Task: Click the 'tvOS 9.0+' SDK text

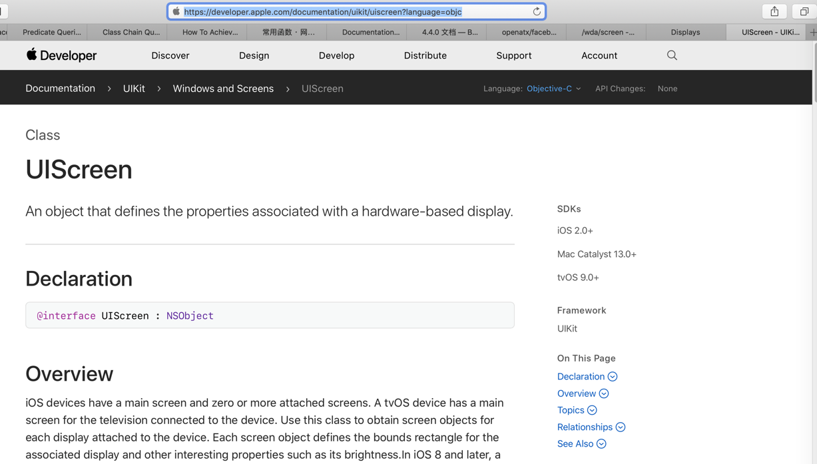Action: pos(578,278)
